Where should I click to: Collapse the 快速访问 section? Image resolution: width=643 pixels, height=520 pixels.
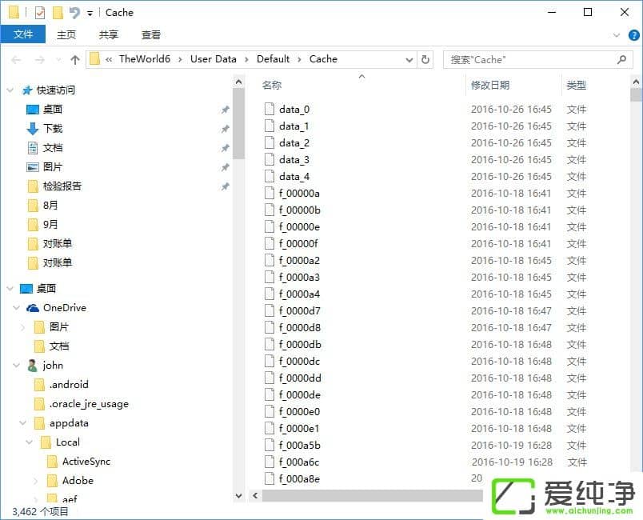click(10, 90)
